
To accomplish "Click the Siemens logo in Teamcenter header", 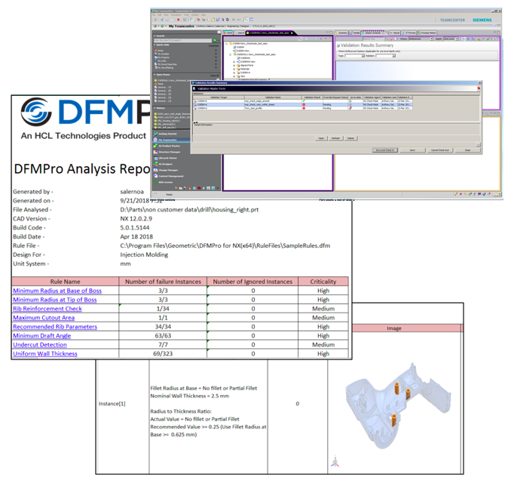I will 482,20.
